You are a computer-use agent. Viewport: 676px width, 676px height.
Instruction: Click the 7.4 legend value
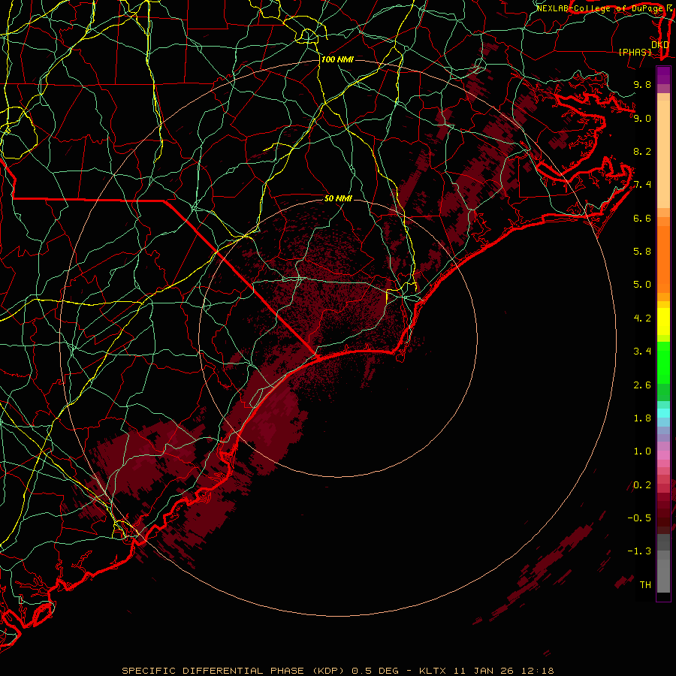click(642, 185)
